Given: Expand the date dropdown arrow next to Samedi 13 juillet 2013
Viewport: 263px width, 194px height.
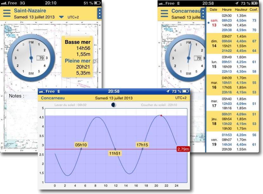Looking at the screenshot, I should point(62,17).
